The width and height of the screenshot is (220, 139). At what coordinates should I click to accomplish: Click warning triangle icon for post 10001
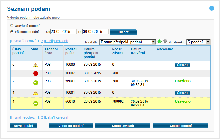coord(36,93)
